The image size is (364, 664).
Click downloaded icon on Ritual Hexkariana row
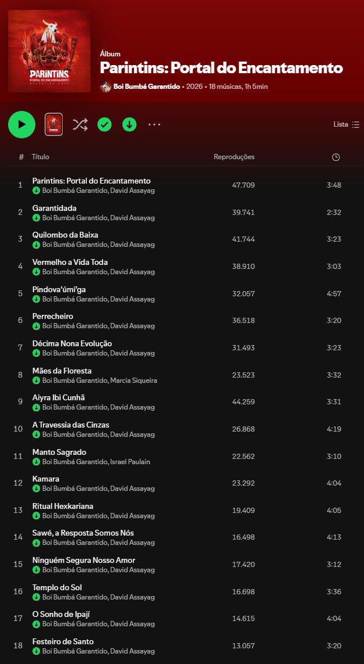37,516
